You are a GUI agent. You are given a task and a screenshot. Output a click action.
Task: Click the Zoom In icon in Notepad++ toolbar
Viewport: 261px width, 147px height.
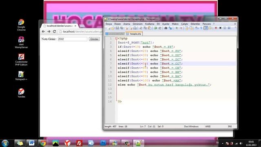coord(177,28)
